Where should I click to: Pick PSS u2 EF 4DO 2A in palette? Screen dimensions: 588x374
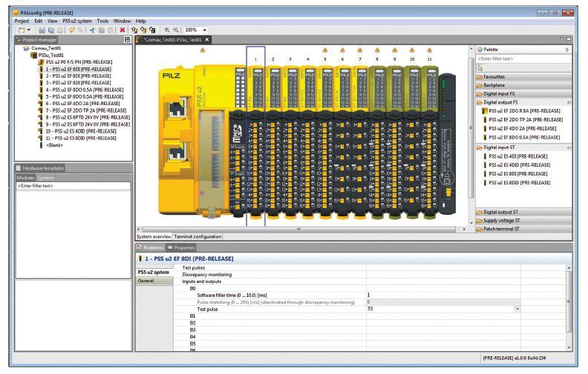[x=523, y=129]
